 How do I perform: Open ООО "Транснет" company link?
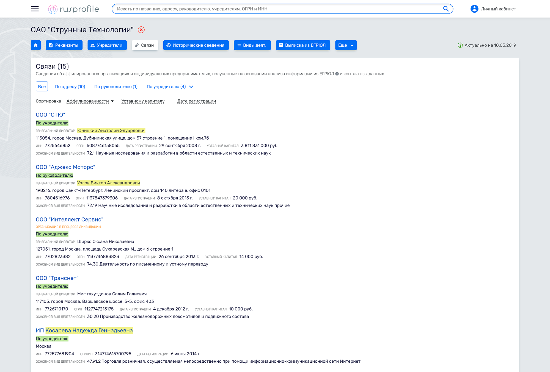coord(57,278)
